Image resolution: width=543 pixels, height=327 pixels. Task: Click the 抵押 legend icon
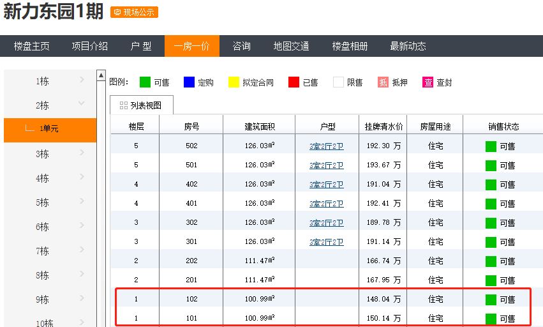[x=383, y=82]
